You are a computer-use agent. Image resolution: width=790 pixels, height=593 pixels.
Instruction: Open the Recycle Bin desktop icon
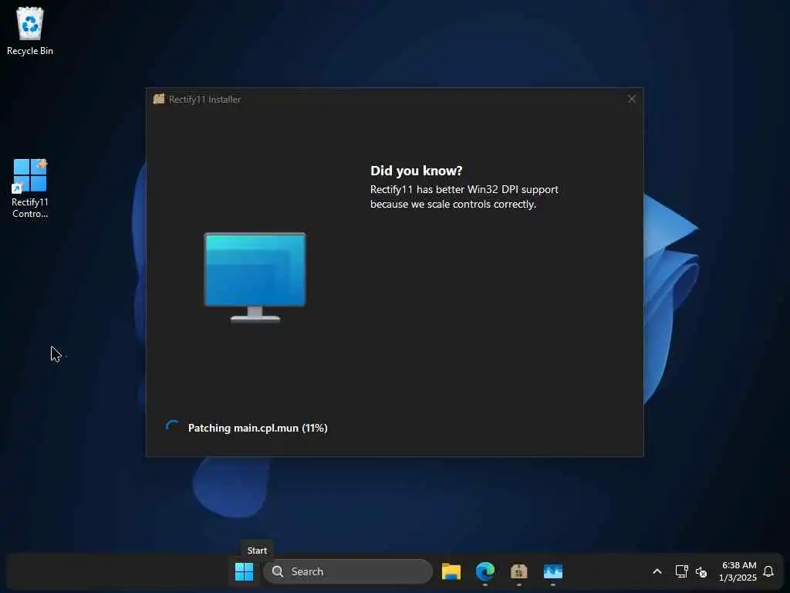(30, 31)
